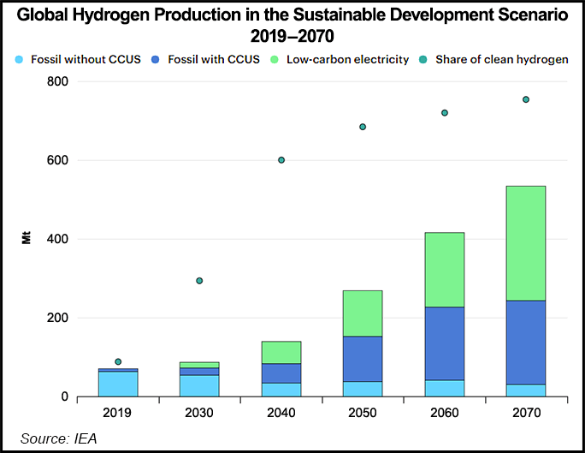
Task: Toggle the 'Low-carbon electricity' legend label
Action: (x=351, y=60)
